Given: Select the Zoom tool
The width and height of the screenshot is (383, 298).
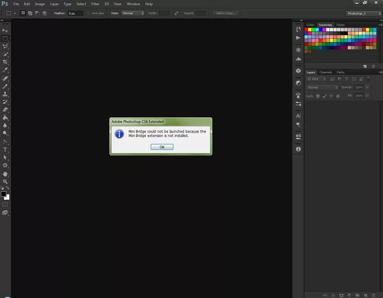Looking at the screenshot, I should click(6, 181).
